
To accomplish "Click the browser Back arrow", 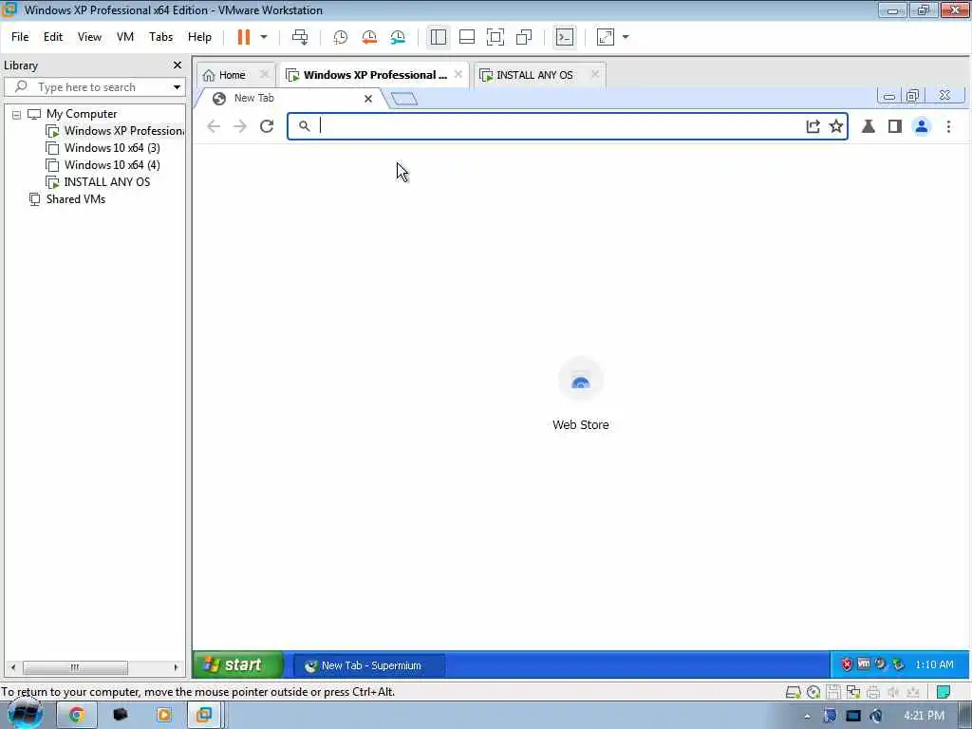I will 214,126.
